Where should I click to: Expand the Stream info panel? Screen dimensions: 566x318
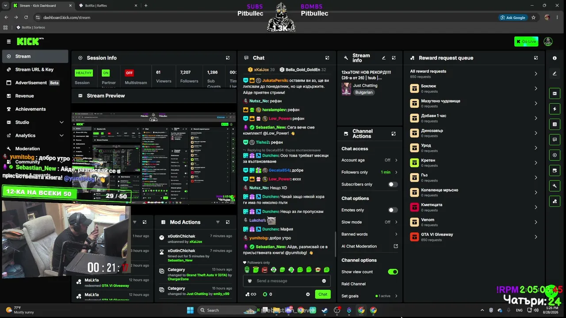click(x=394, y=58)
